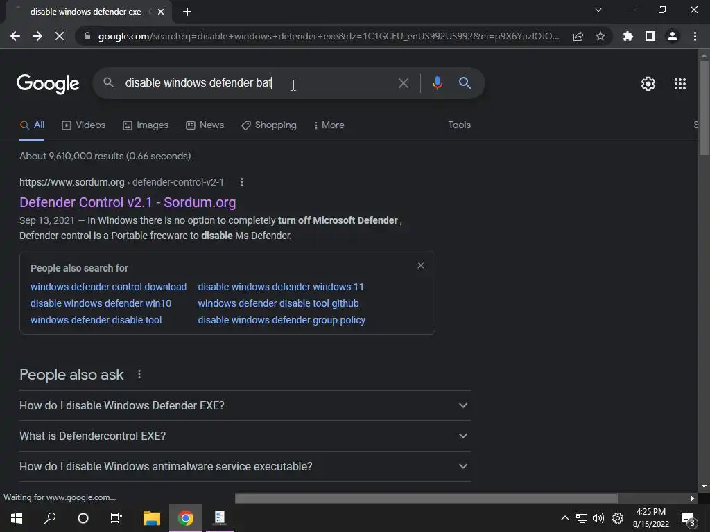Click horizontal scrollbar right arrow
Screen dimensions: 710x532
[693, 498]
